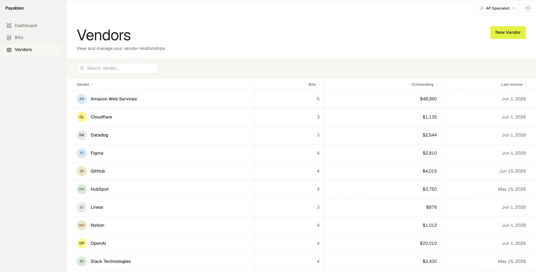Open the Payables home logo text
Image resolution: width=536 pixels, height=273 pixels.
(x=14, y=8)
